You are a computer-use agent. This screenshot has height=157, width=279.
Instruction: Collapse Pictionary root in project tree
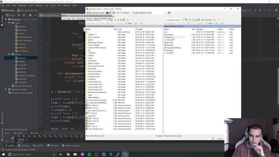pos(6,19)
